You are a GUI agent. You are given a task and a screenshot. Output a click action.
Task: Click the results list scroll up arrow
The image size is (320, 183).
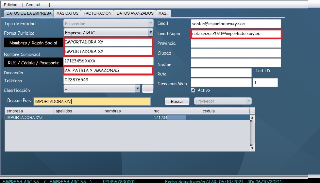click(x=252, y=117)
